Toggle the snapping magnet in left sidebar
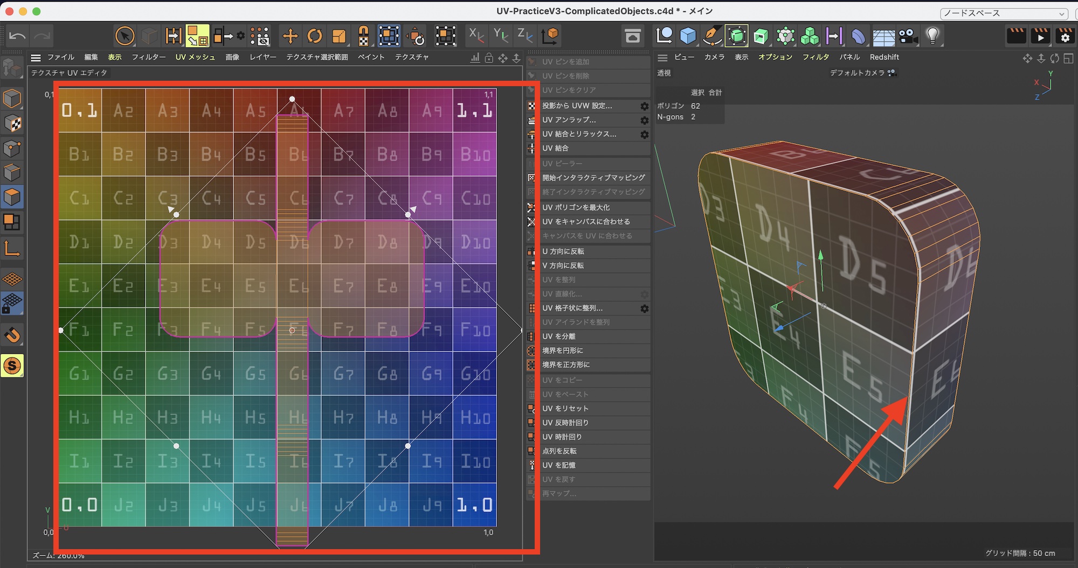 pos(12,335)
